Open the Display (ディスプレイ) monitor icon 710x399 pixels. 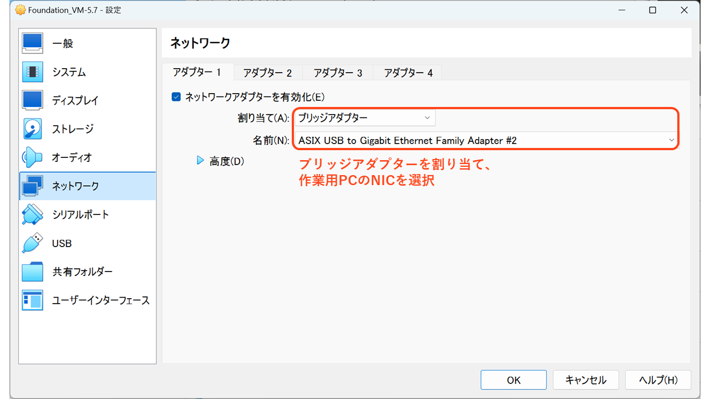[32, 100]
